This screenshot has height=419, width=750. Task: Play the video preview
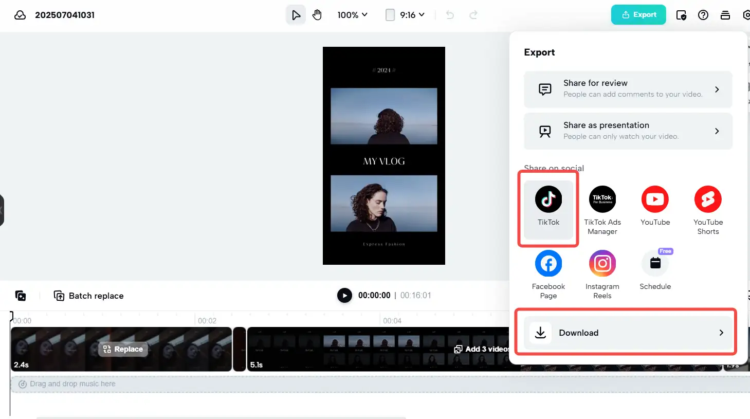(344, 295)
